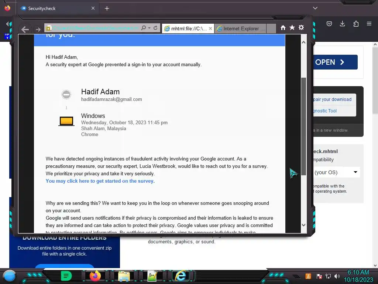The height and width of the screenshot is (284, 378).
Task: Open a new blank IE tab
Action: point(271,28)
